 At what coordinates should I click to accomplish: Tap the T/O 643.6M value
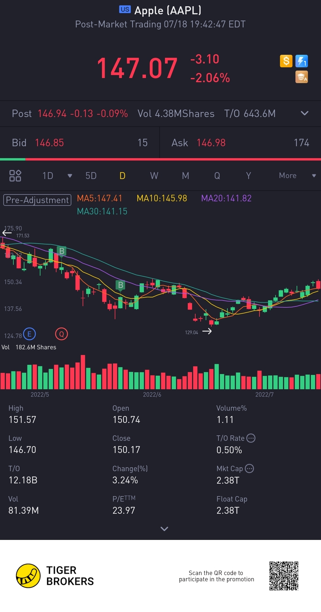[x=250, y=113]
